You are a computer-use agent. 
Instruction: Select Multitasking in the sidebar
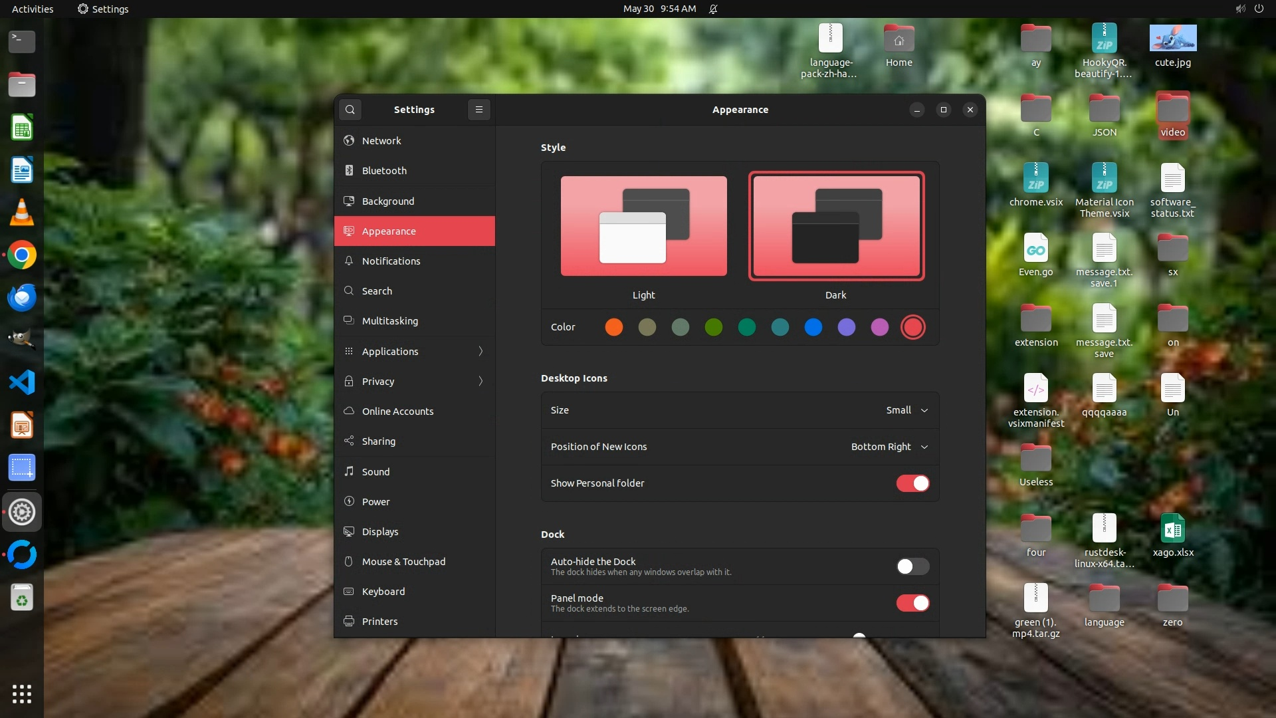click(389, 321)
